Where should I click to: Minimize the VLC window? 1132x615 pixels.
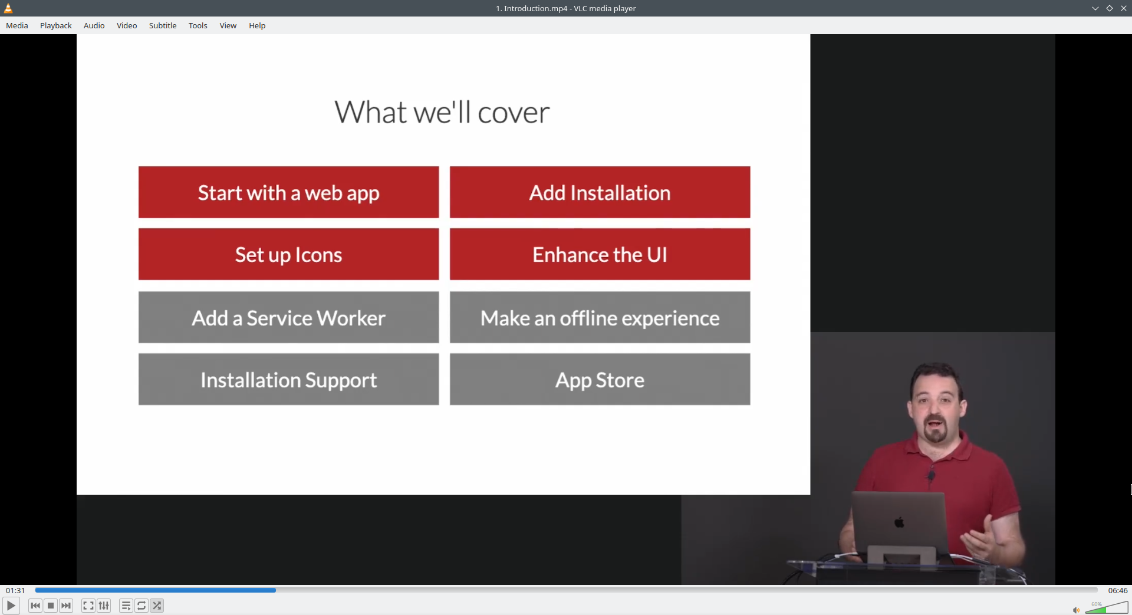tap(1095, 8)
